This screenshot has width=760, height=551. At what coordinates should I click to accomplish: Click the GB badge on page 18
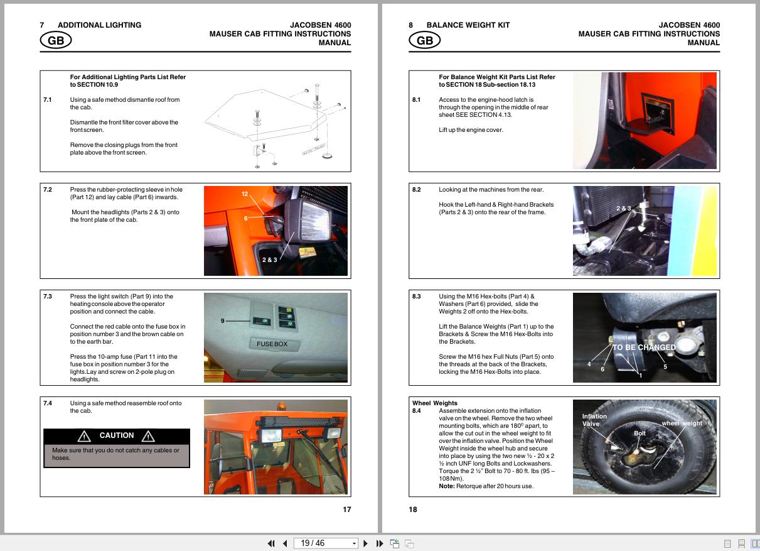(x=425, y=41)
